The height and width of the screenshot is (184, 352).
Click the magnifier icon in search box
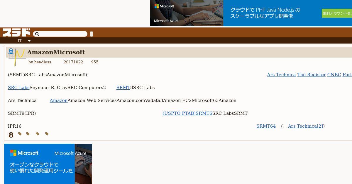coord(37,34)
